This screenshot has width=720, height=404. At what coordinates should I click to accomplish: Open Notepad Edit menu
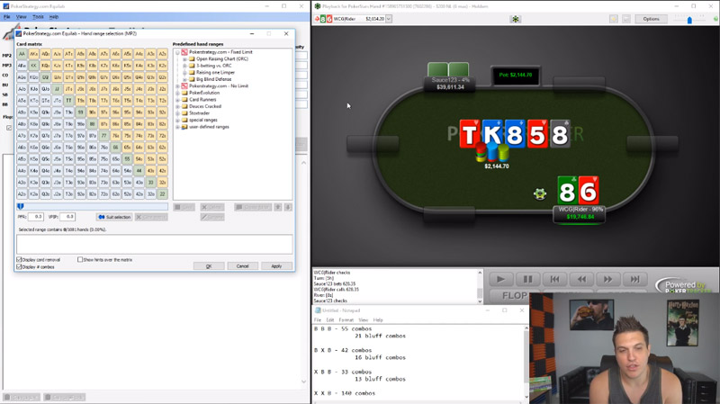click(330, 320)
